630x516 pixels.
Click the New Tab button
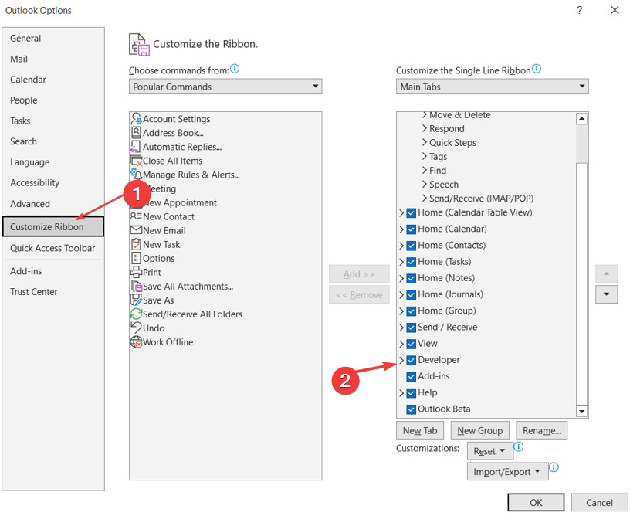pos(420,430)
